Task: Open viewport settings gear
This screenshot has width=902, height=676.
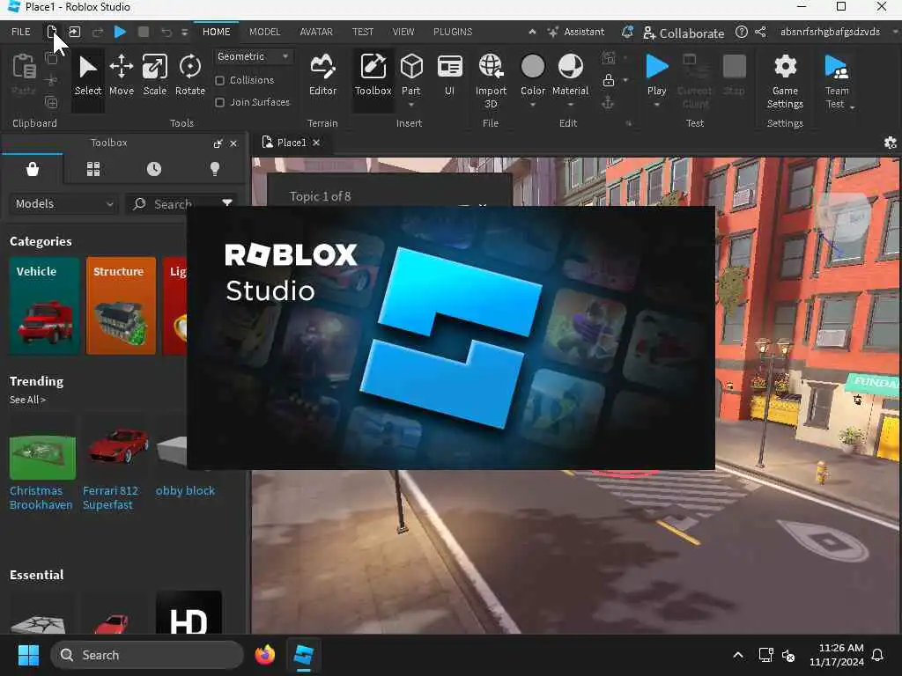Action: tap(890, 143)
